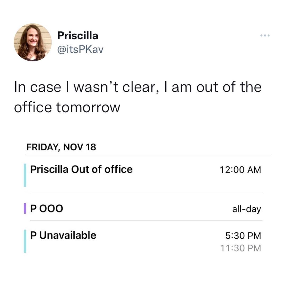
Task: Click divider line above the 'P OOO' event
Action: tap(146, 194)
